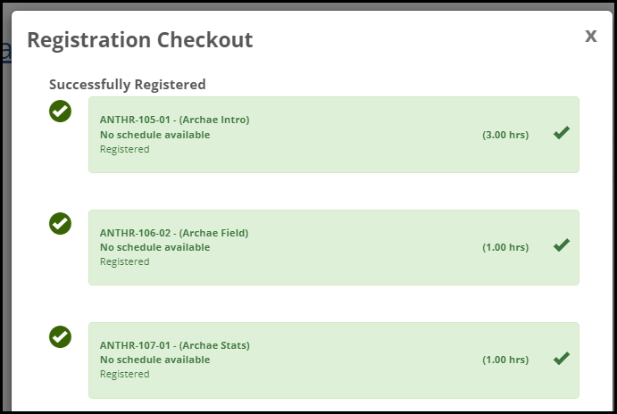617x414 pixels.
Task: Click the Registration Checkout heading
Action: (x=139, y=40)
